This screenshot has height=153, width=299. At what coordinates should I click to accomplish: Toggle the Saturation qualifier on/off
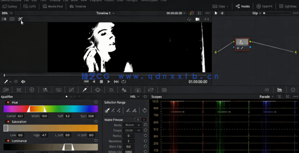8,121
